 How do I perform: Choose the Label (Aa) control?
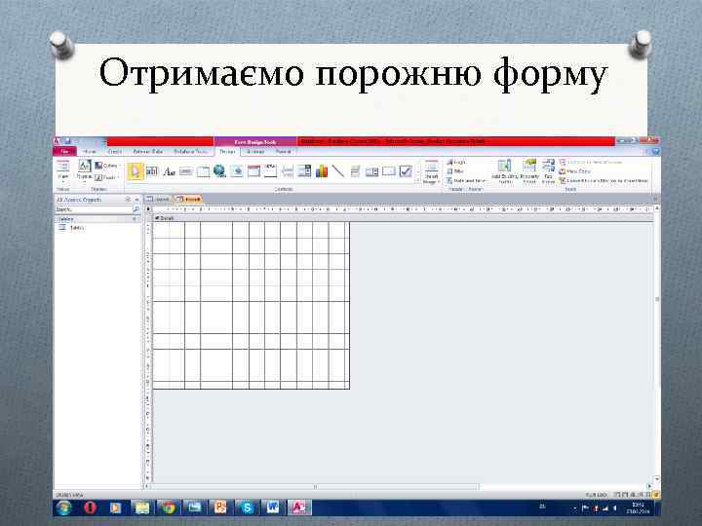pyautogui.click(x=169, y=171)
